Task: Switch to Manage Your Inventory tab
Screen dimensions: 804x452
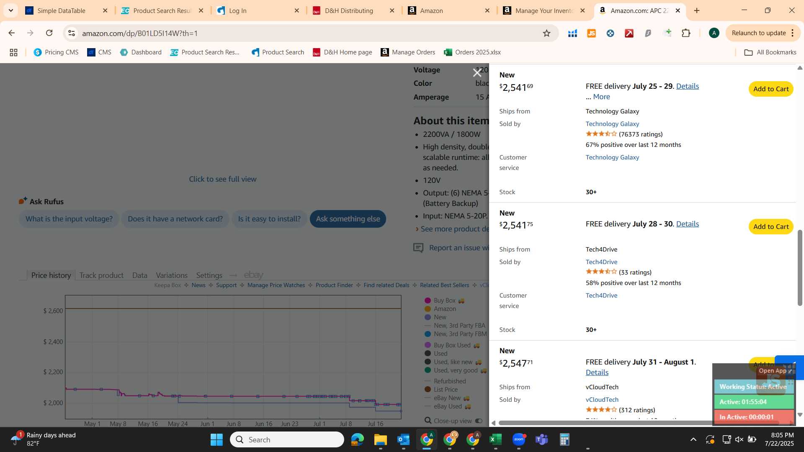Action: [544, 10]
